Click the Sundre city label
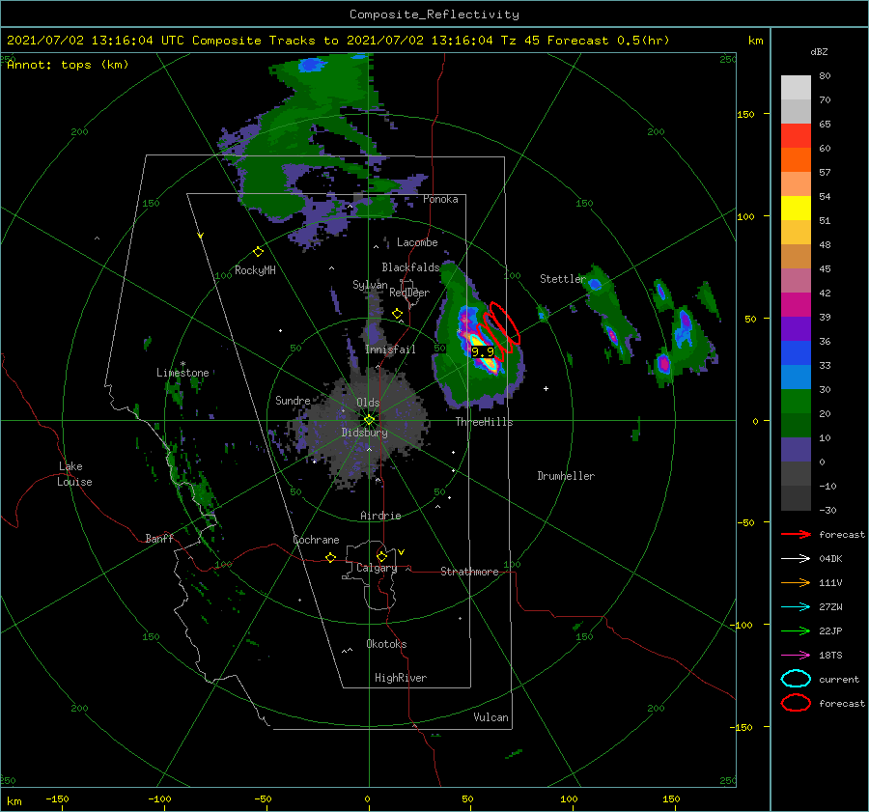This screenshot has height=812, width=869. click(x=293, y=400)
